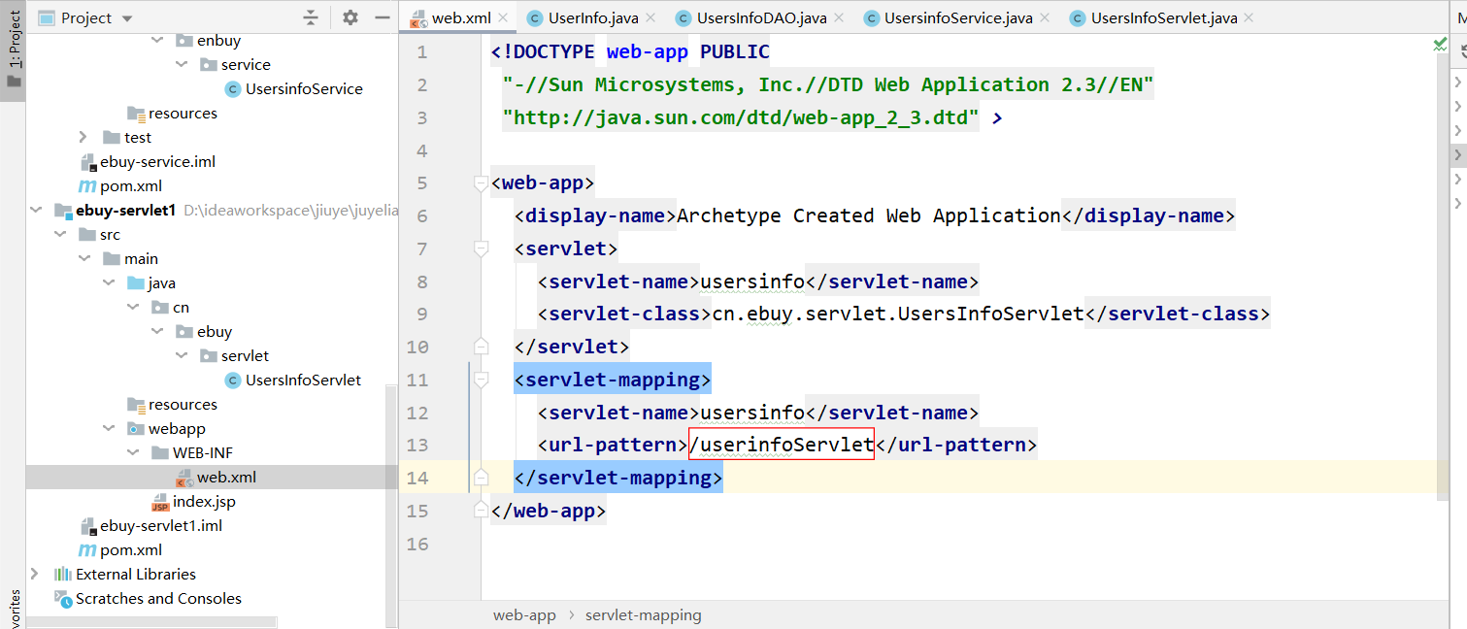Viewport: 1467px width, 629px height.
Task: Click the project tree horizontal scrollbar
Action: pyautogui.click(x=150, y=622)
